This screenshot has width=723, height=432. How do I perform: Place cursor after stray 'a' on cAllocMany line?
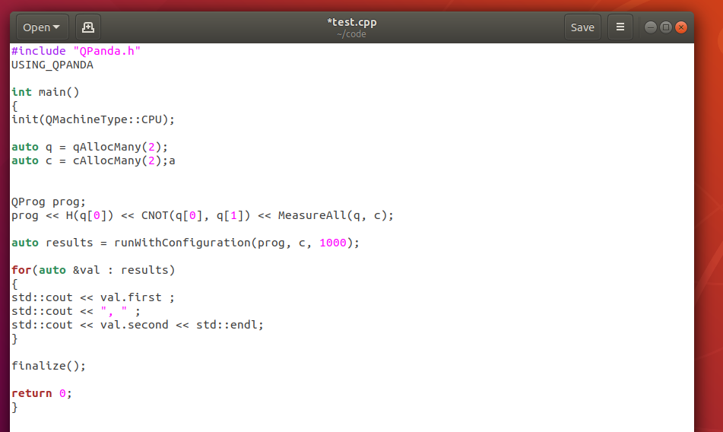(x=175, y=160)
